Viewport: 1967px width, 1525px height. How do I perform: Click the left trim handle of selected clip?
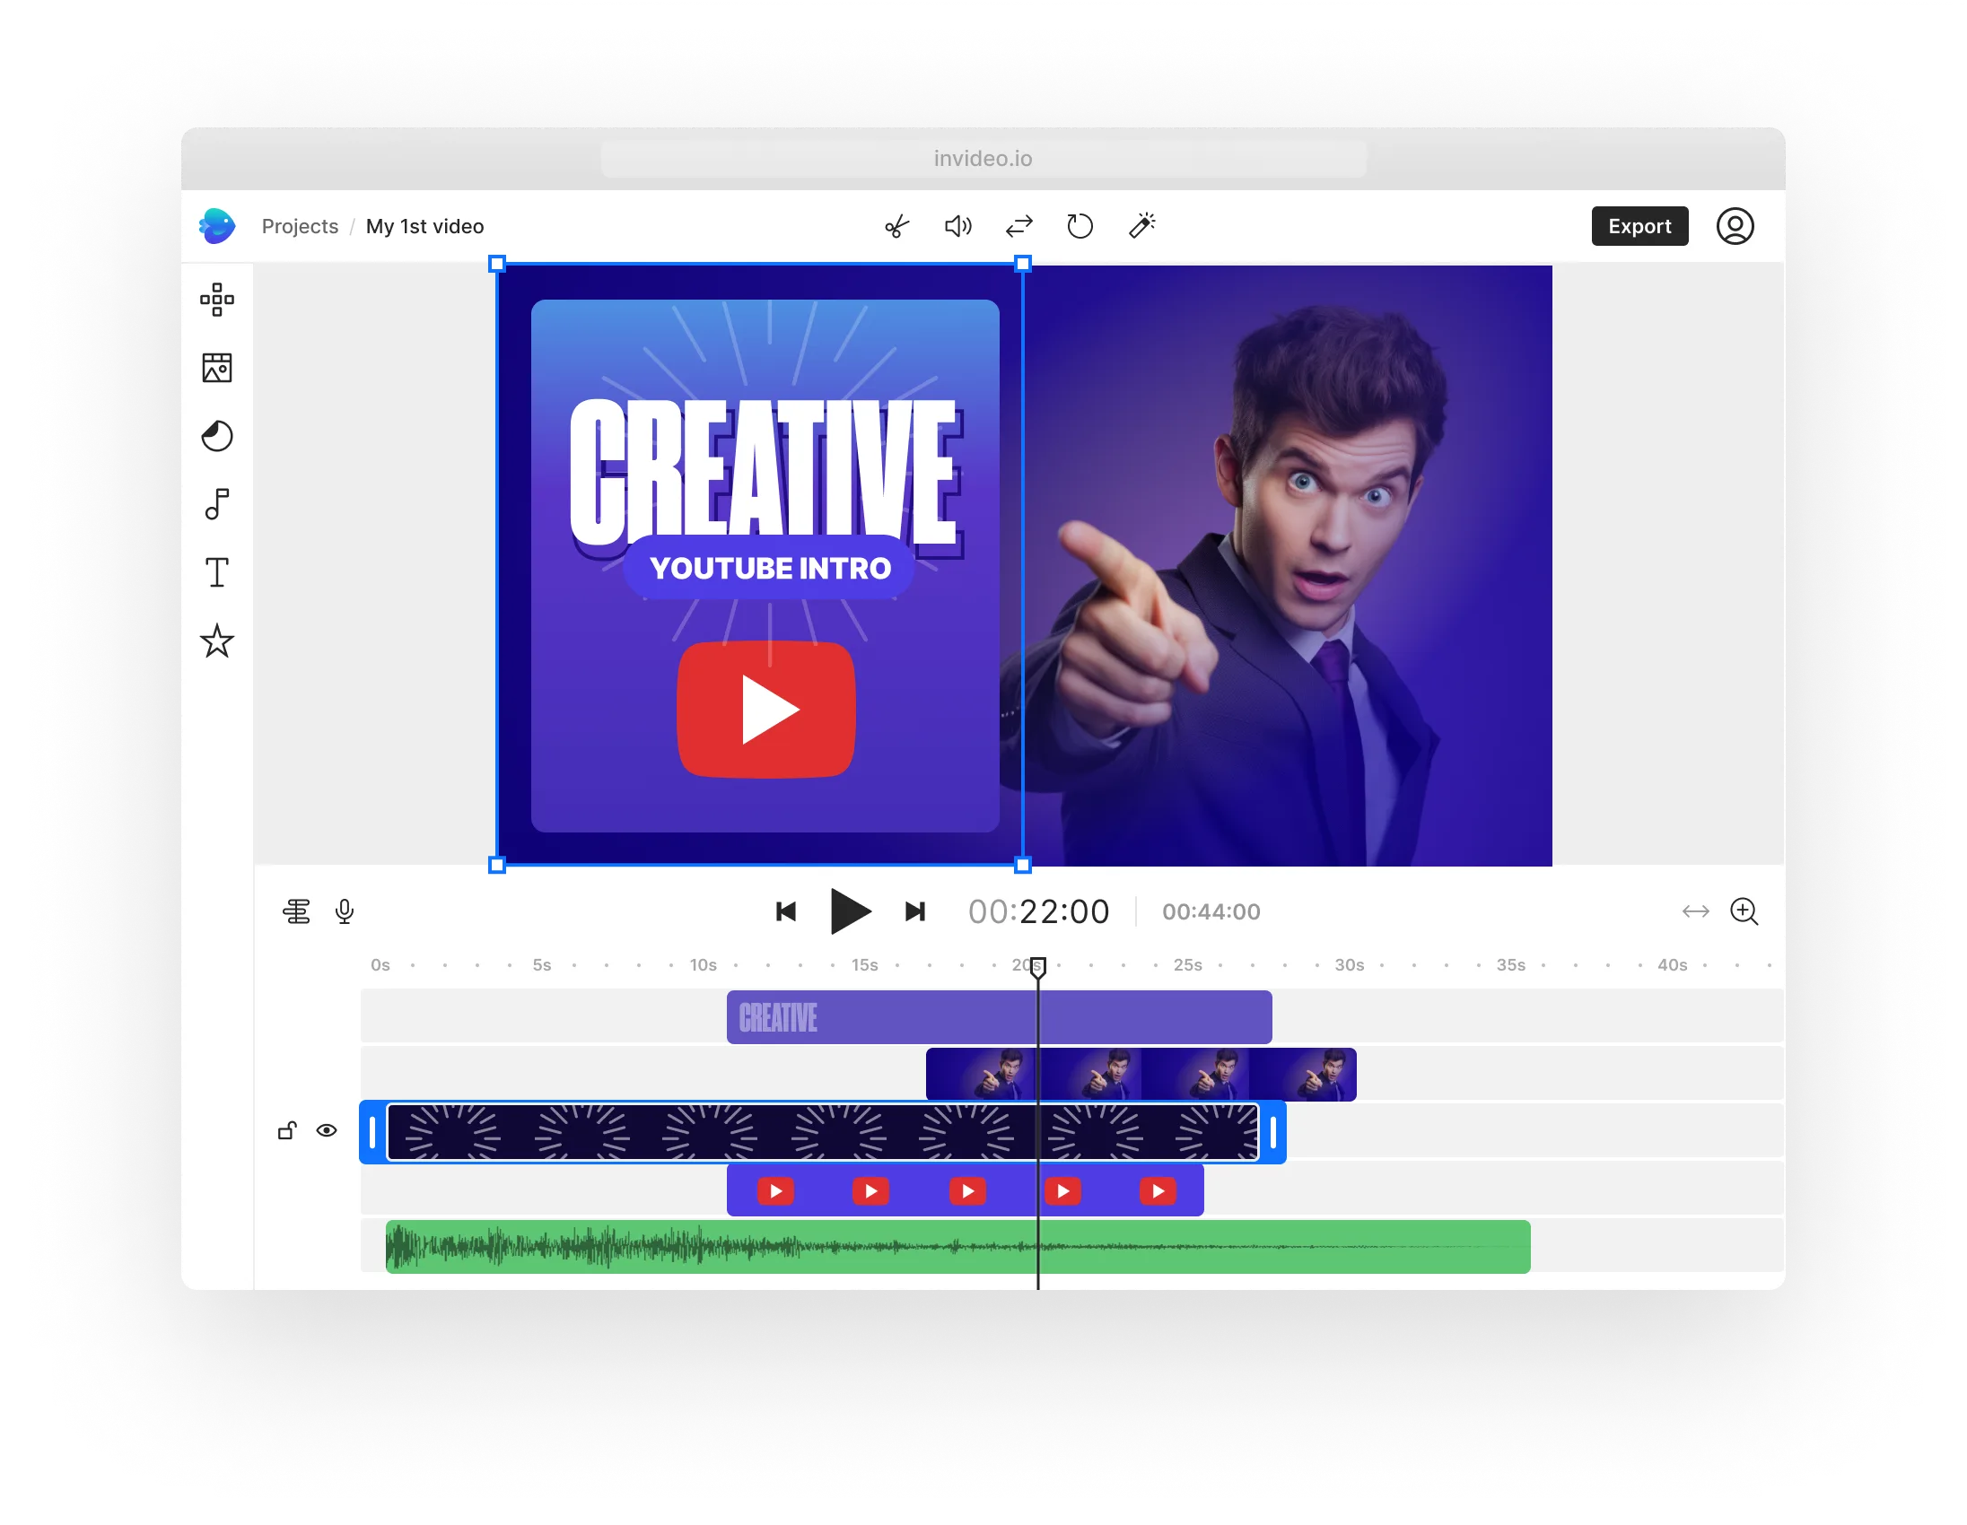tap(372, 1132)
